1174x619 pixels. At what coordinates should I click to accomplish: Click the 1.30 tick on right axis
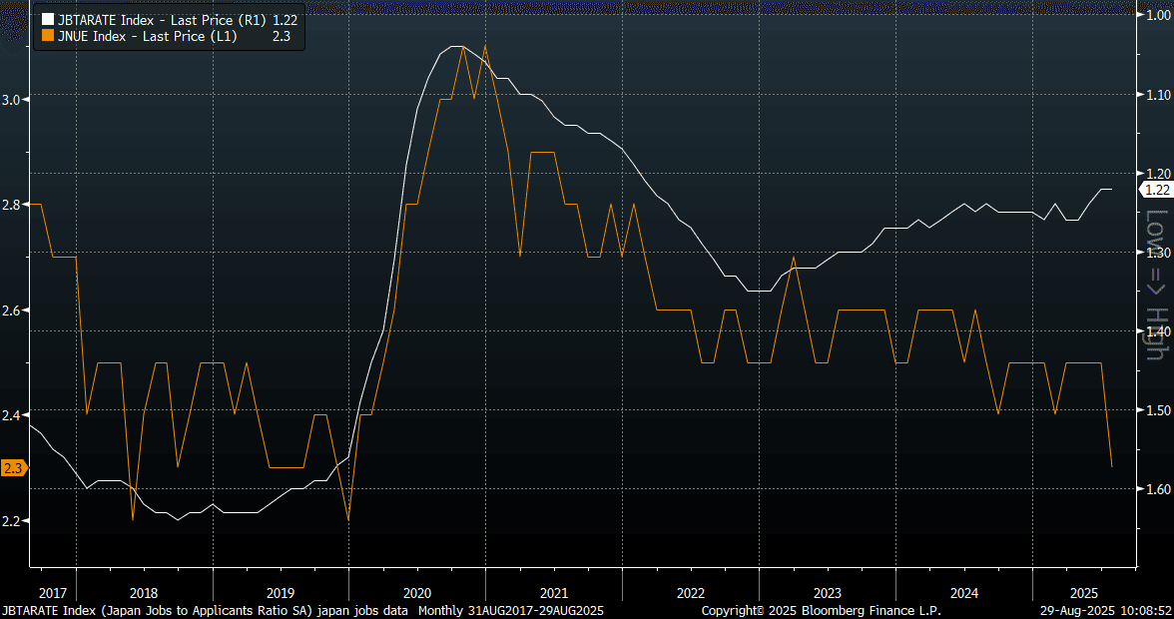pyautogui.click(x=1156, y=253)
